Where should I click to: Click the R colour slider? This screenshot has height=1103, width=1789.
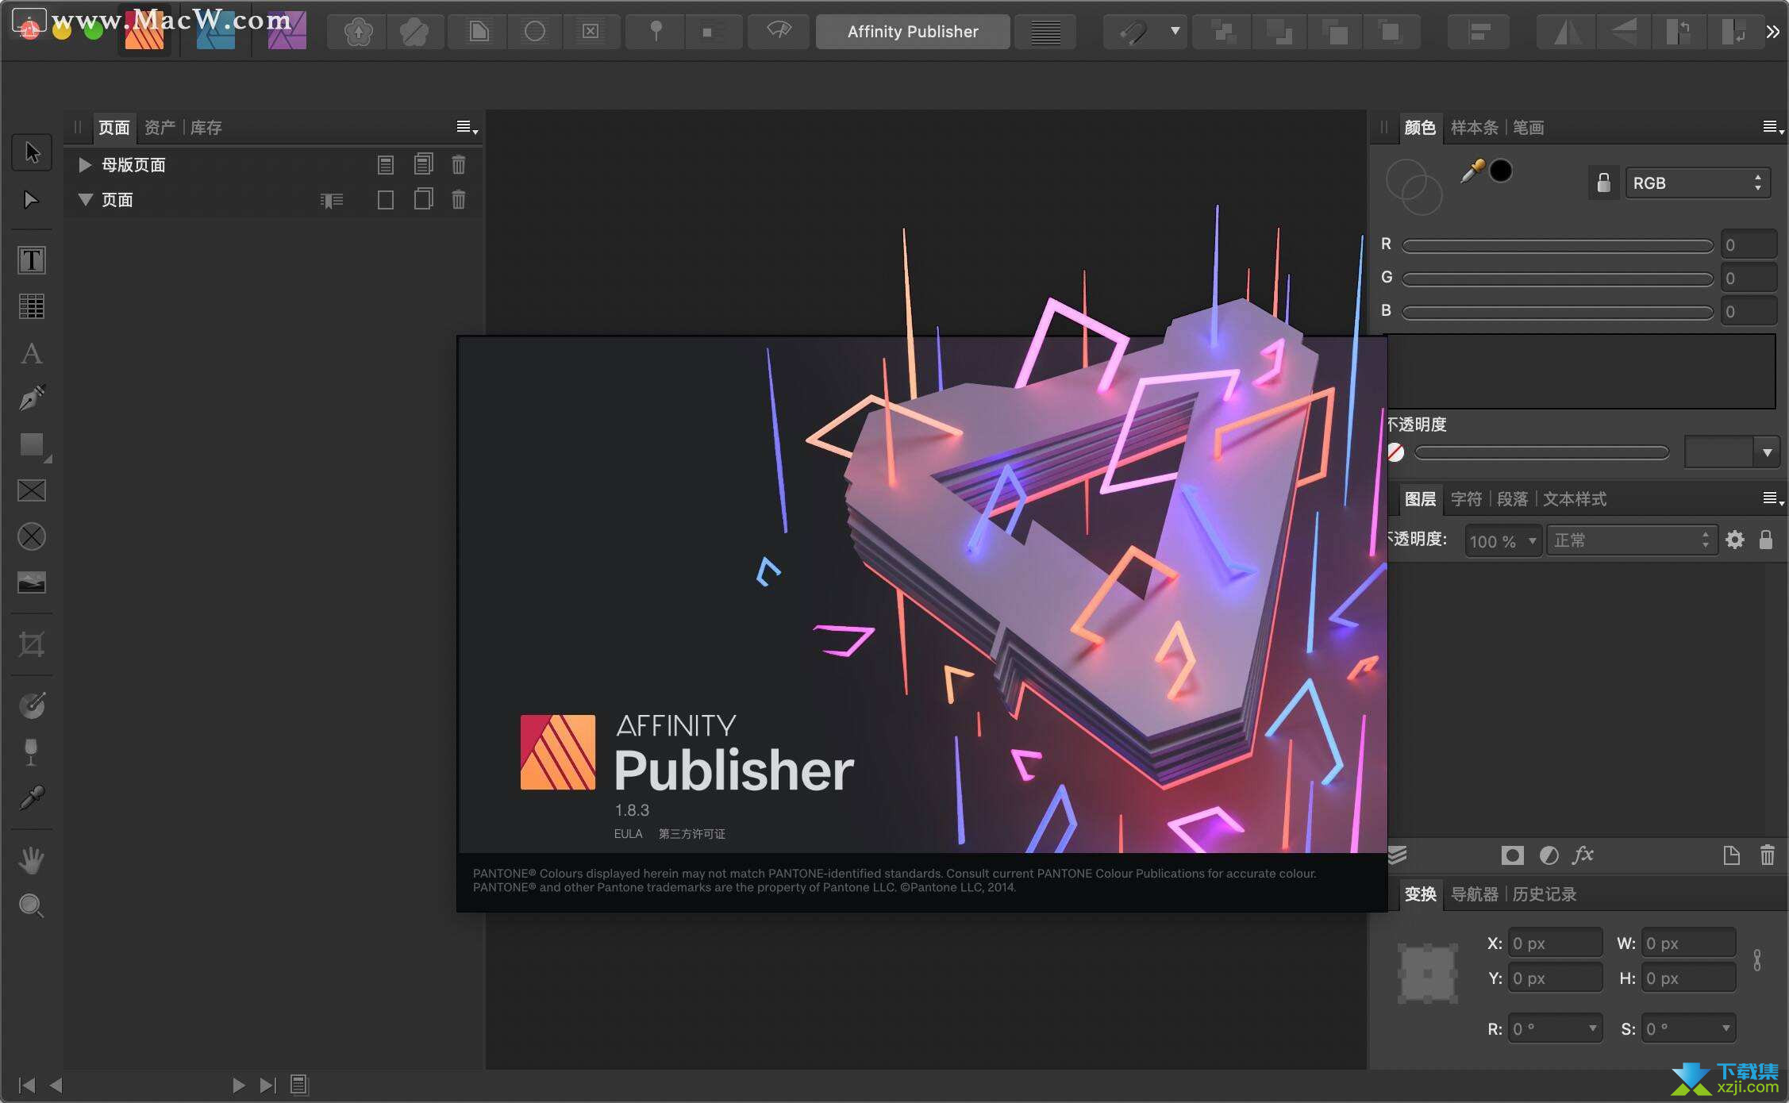[1557, 245]
